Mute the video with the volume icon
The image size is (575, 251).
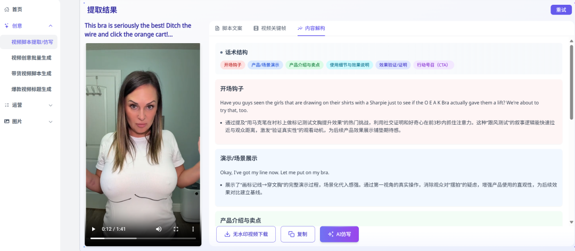coord(159,229)
